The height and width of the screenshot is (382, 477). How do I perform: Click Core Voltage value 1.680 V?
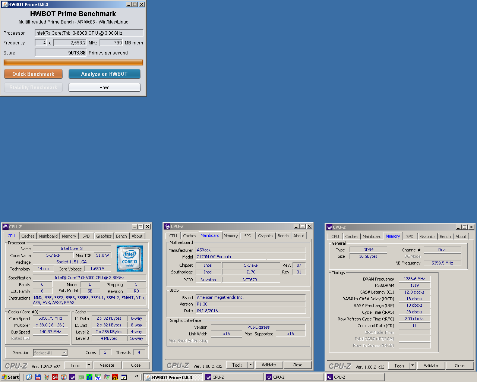coord(97,269)
